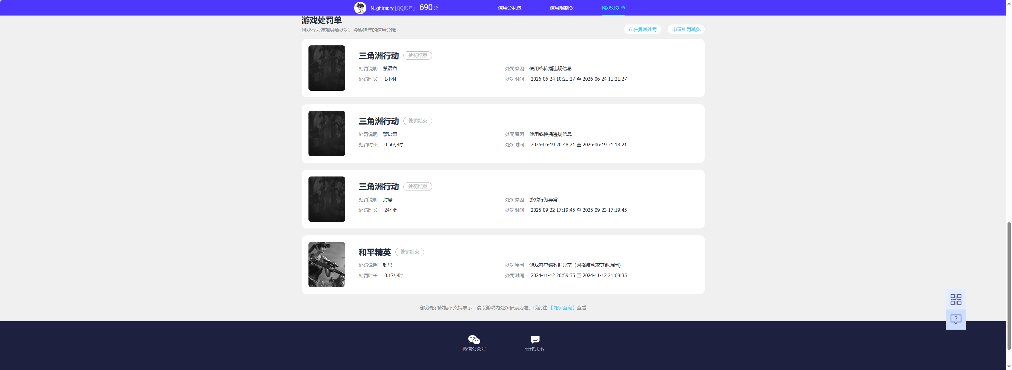Click the 游戏行为异常 reason text

coord(543,199)
